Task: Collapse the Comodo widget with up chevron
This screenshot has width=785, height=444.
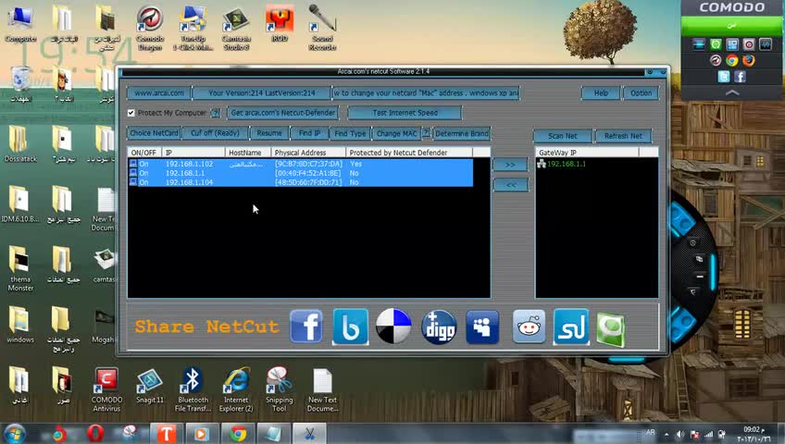Action: 732,92
